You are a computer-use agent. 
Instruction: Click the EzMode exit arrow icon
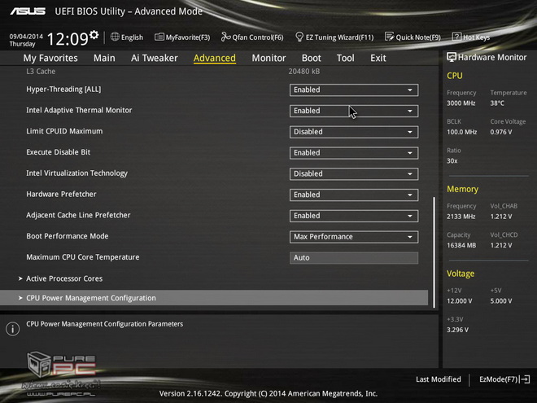click(525, 379)
